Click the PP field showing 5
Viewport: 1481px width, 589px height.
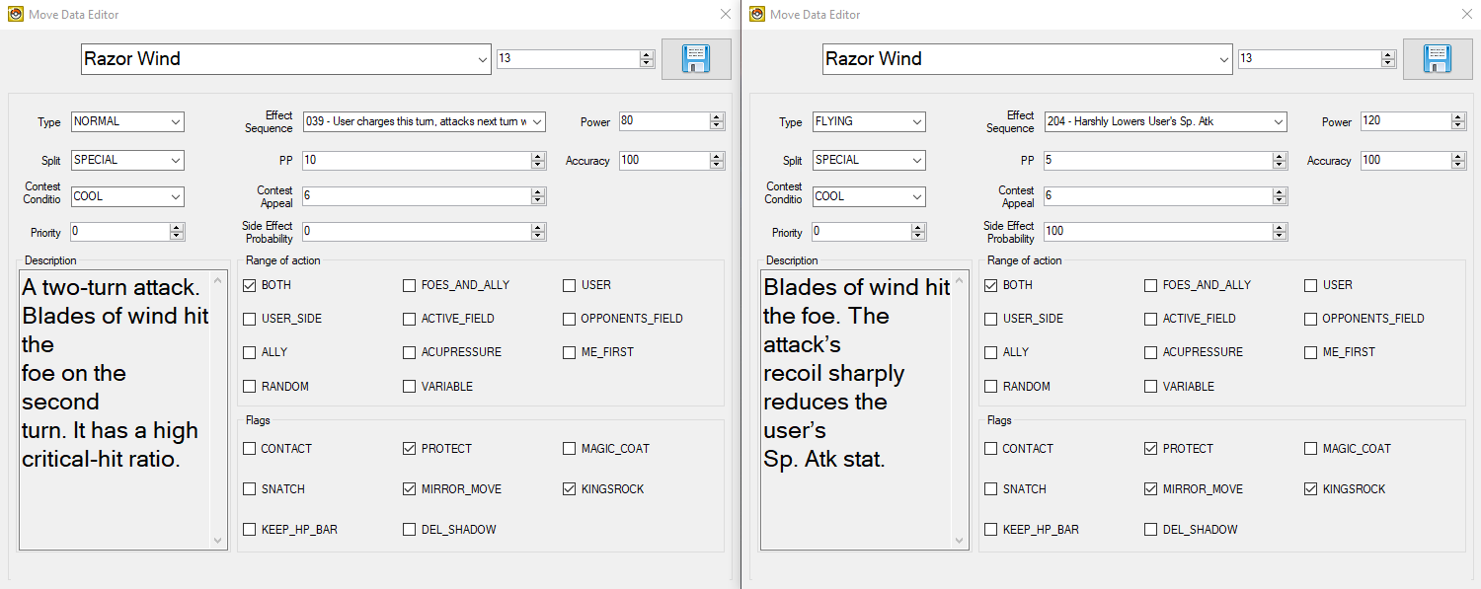(1155, 160)
